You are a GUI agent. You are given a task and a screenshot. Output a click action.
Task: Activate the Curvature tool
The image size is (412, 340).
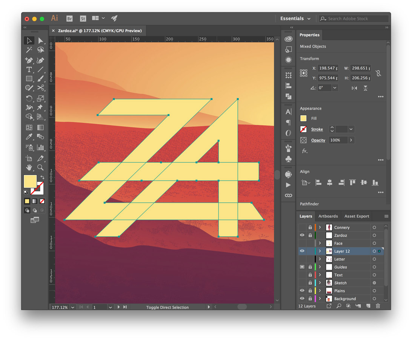pyautogui.click(x=40, y=60)
